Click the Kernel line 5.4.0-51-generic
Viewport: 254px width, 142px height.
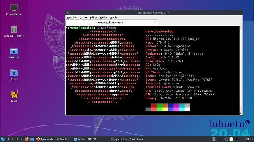[168, 46]
